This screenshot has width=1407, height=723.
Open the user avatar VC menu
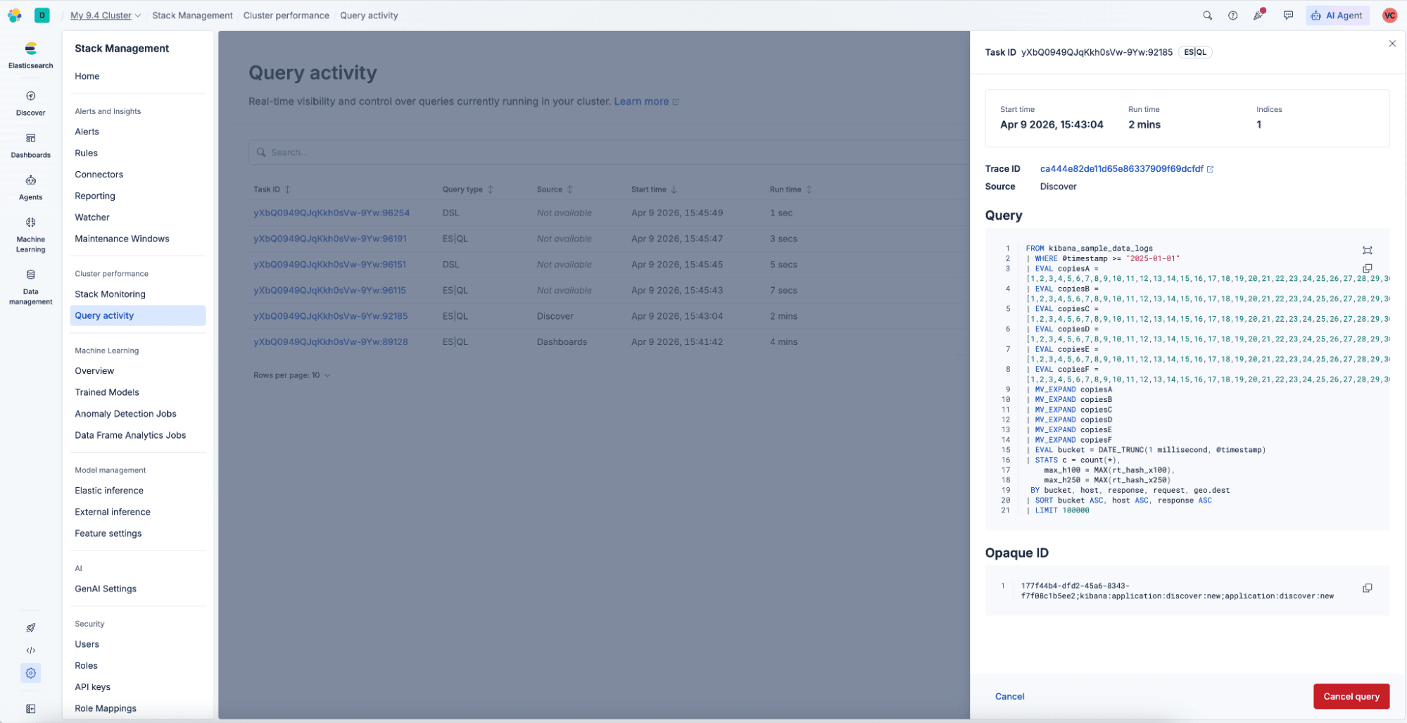point(1389,15)
